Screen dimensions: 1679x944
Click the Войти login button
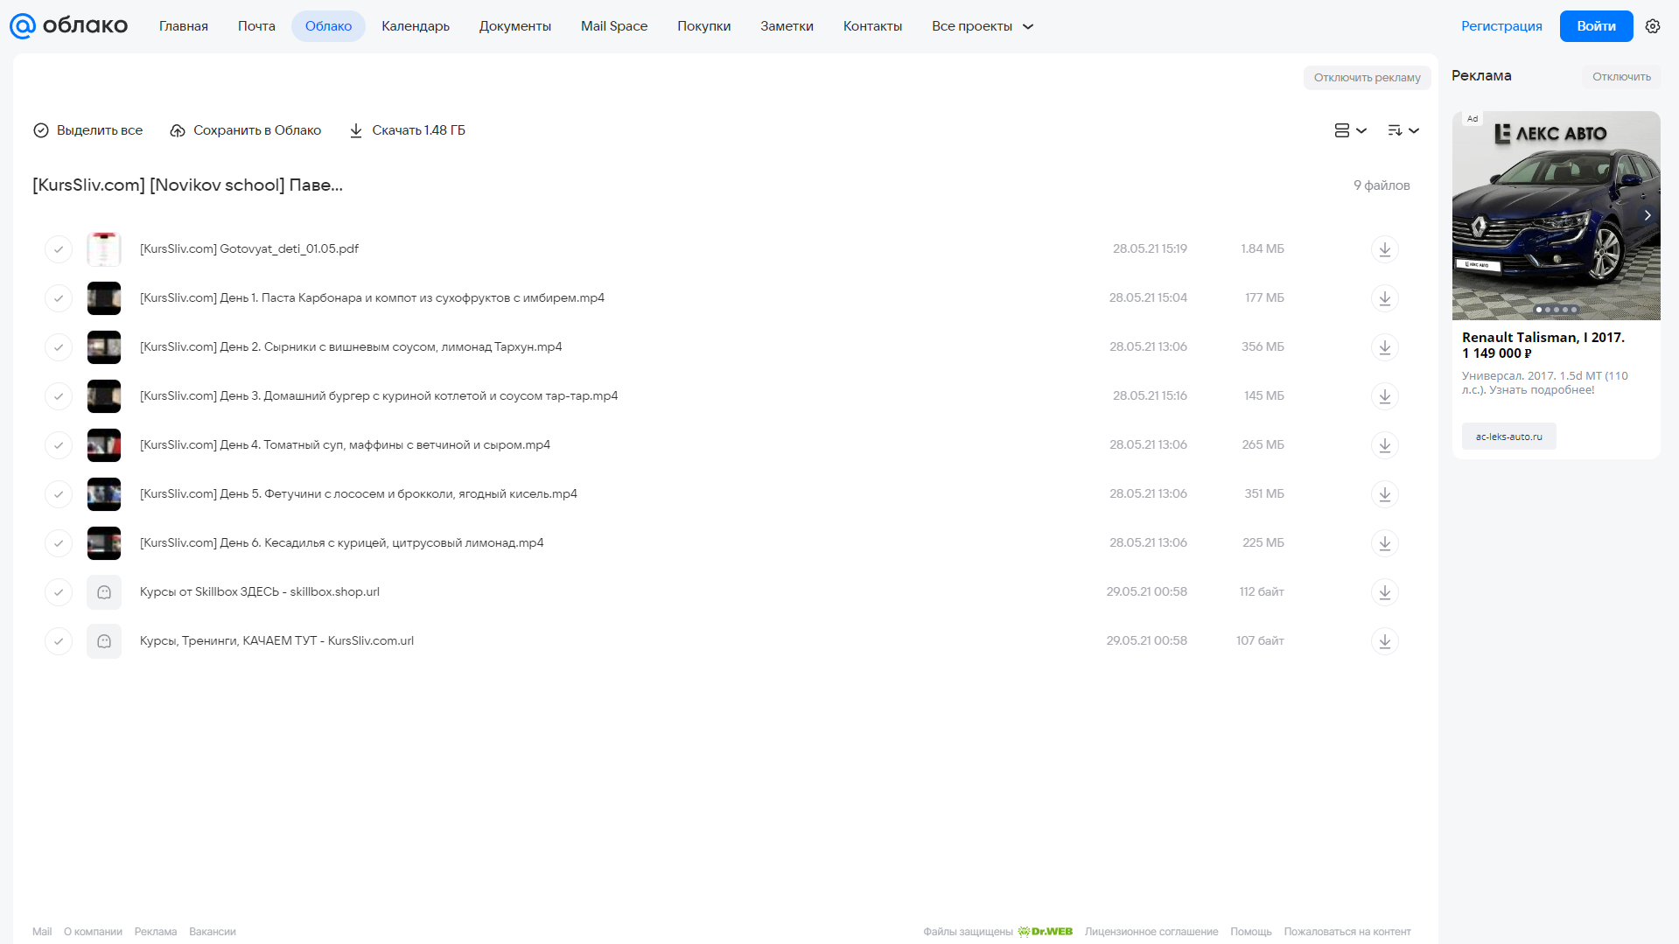1596,26
